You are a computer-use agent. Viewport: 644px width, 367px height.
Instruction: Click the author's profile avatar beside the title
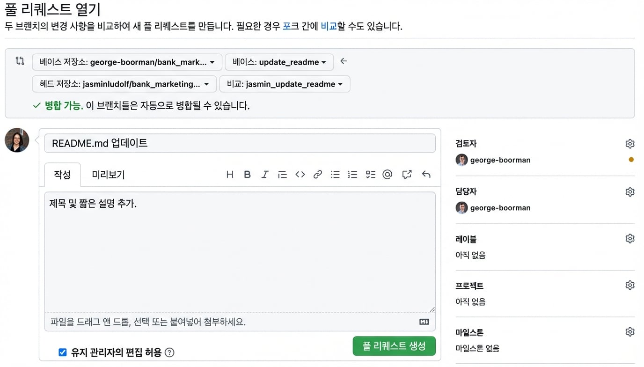click(17, 140)
